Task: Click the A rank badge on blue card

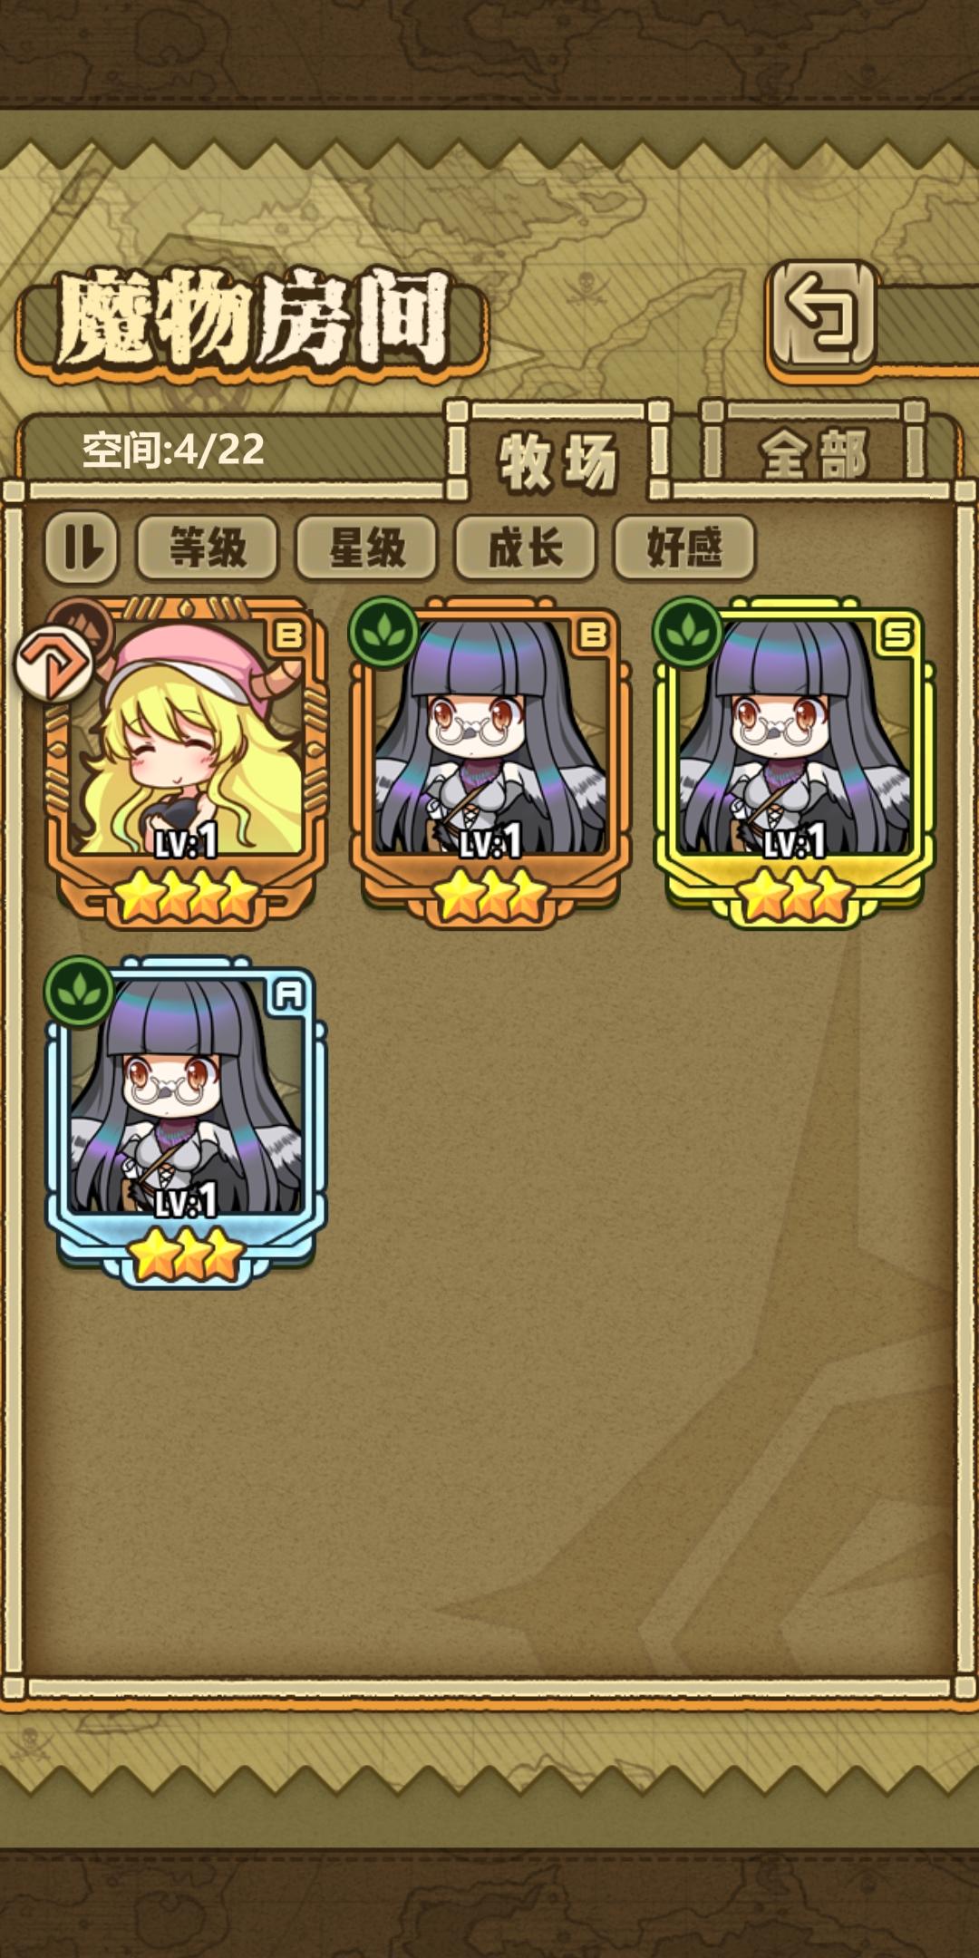Action: [288, 995]
